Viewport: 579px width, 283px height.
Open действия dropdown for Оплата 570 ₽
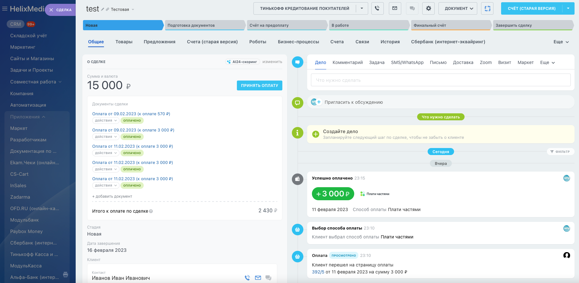[106, 121]
